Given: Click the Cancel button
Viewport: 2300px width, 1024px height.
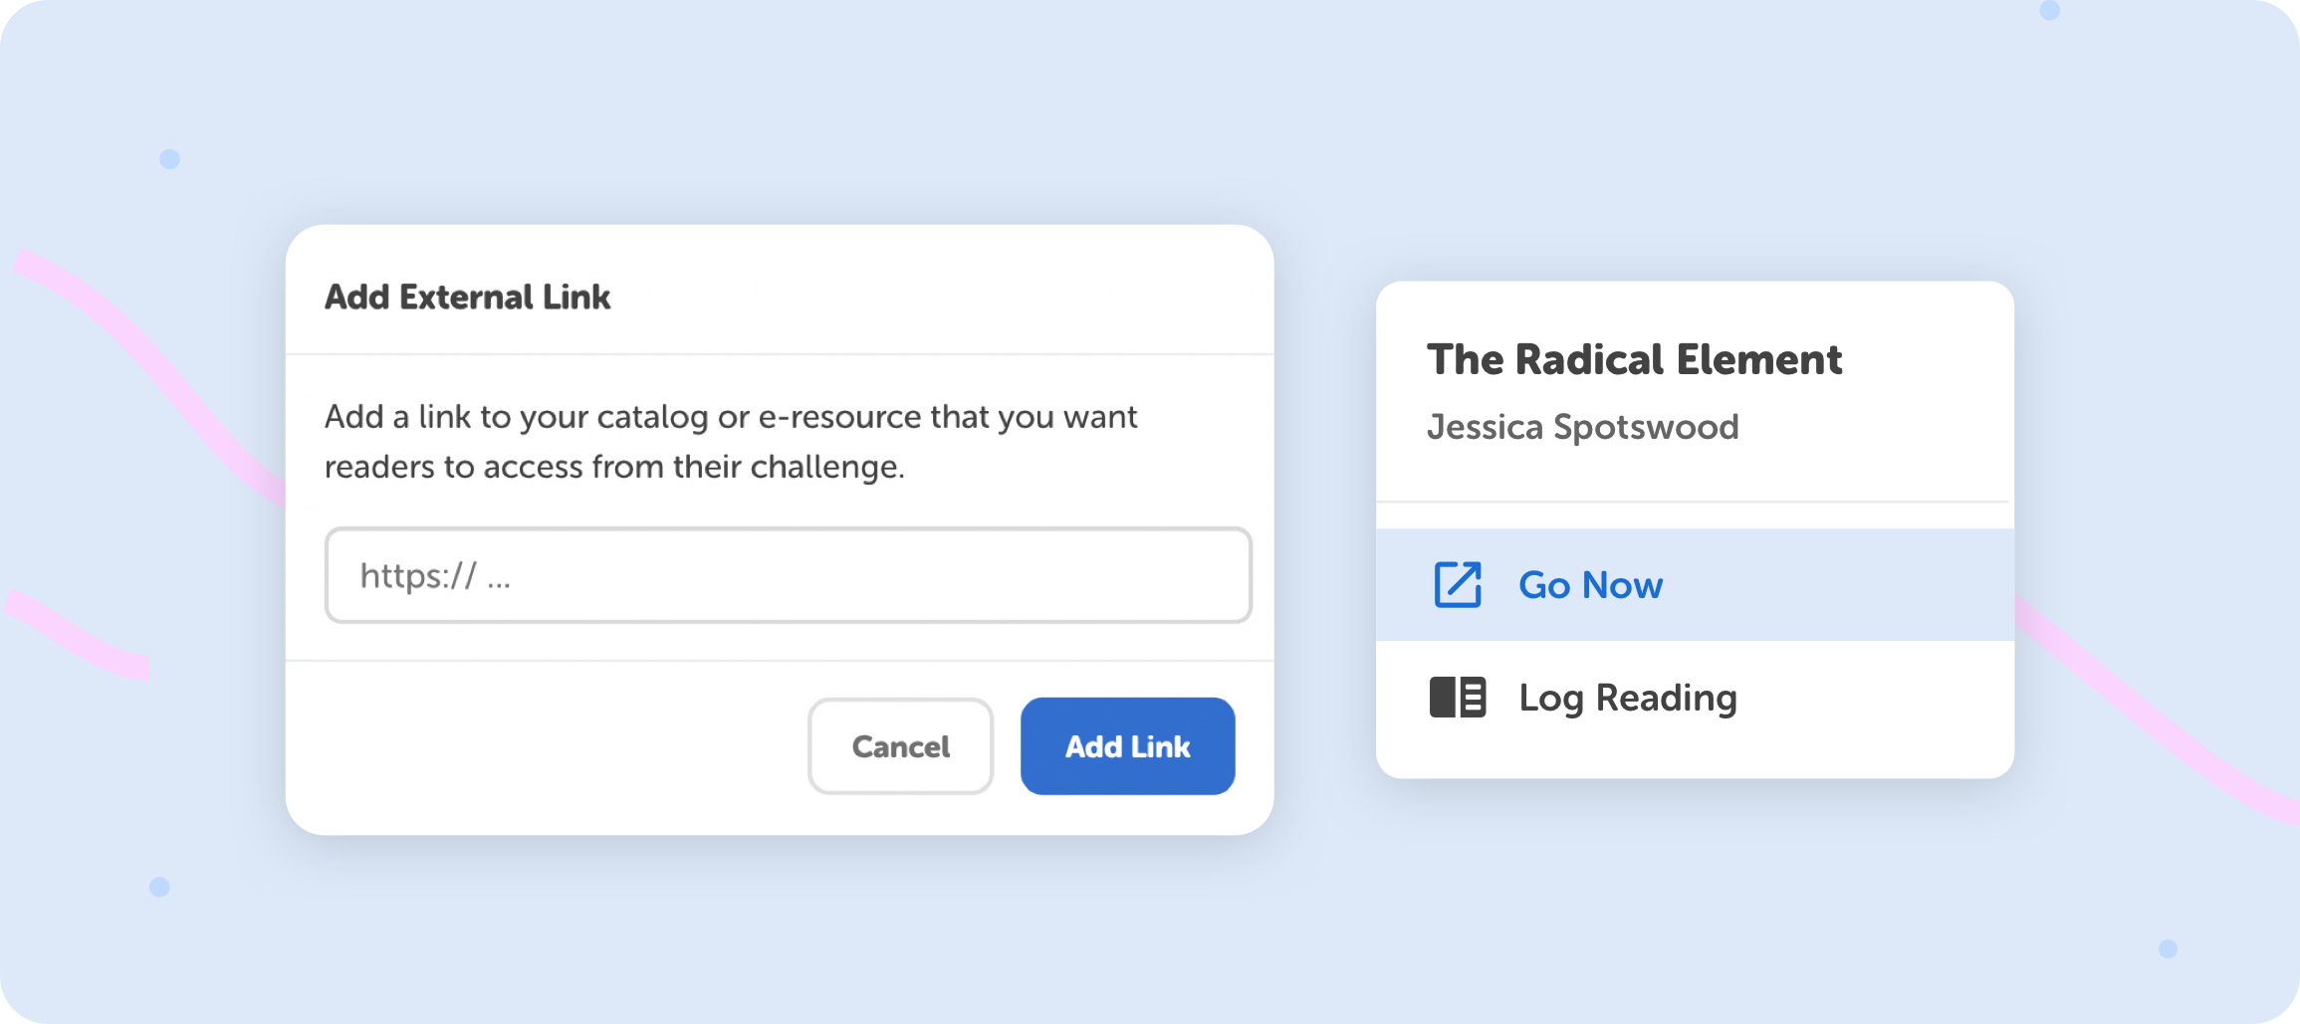Looking at the screenshot, I should 900,746.
